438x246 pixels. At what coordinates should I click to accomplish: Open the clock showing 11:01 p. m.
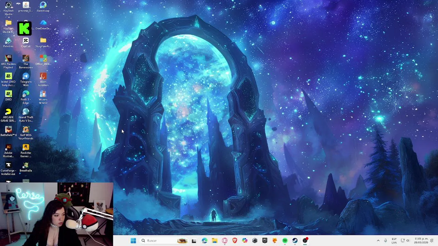[421, 241]
